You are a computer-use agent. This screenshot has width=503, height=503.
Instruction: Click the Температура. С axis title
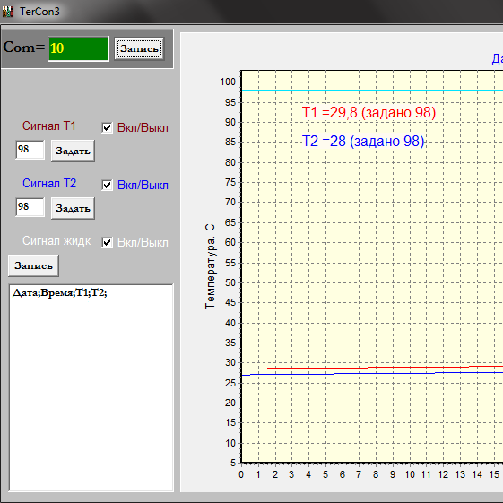click(x=210, y=266)
